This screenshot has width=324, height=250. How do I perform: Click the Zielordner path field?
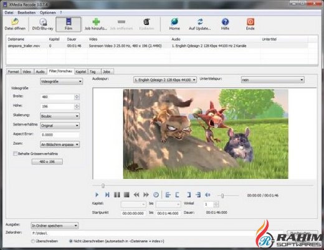[x=158, y=233]
